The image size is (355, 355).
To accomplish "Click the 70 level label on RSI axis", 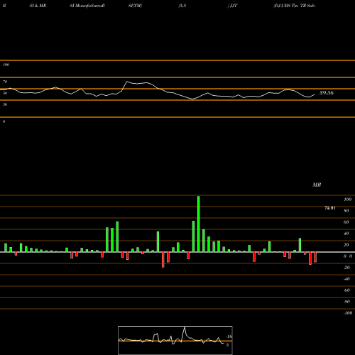I will point(5,82).
